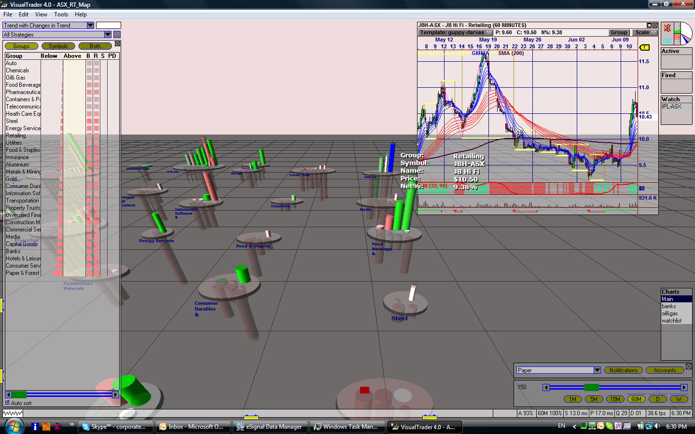This screenshot has width=695, height=434.
Task: Open the Template guppy-darvas dropdown
Action: [x=456, y=33]
